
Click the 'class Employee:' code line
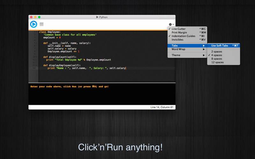[x=50, y=32]
